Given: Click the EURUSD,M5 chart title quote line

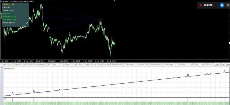Looking at the screenshot, I should pyautogui.click(x=18, y=1).
